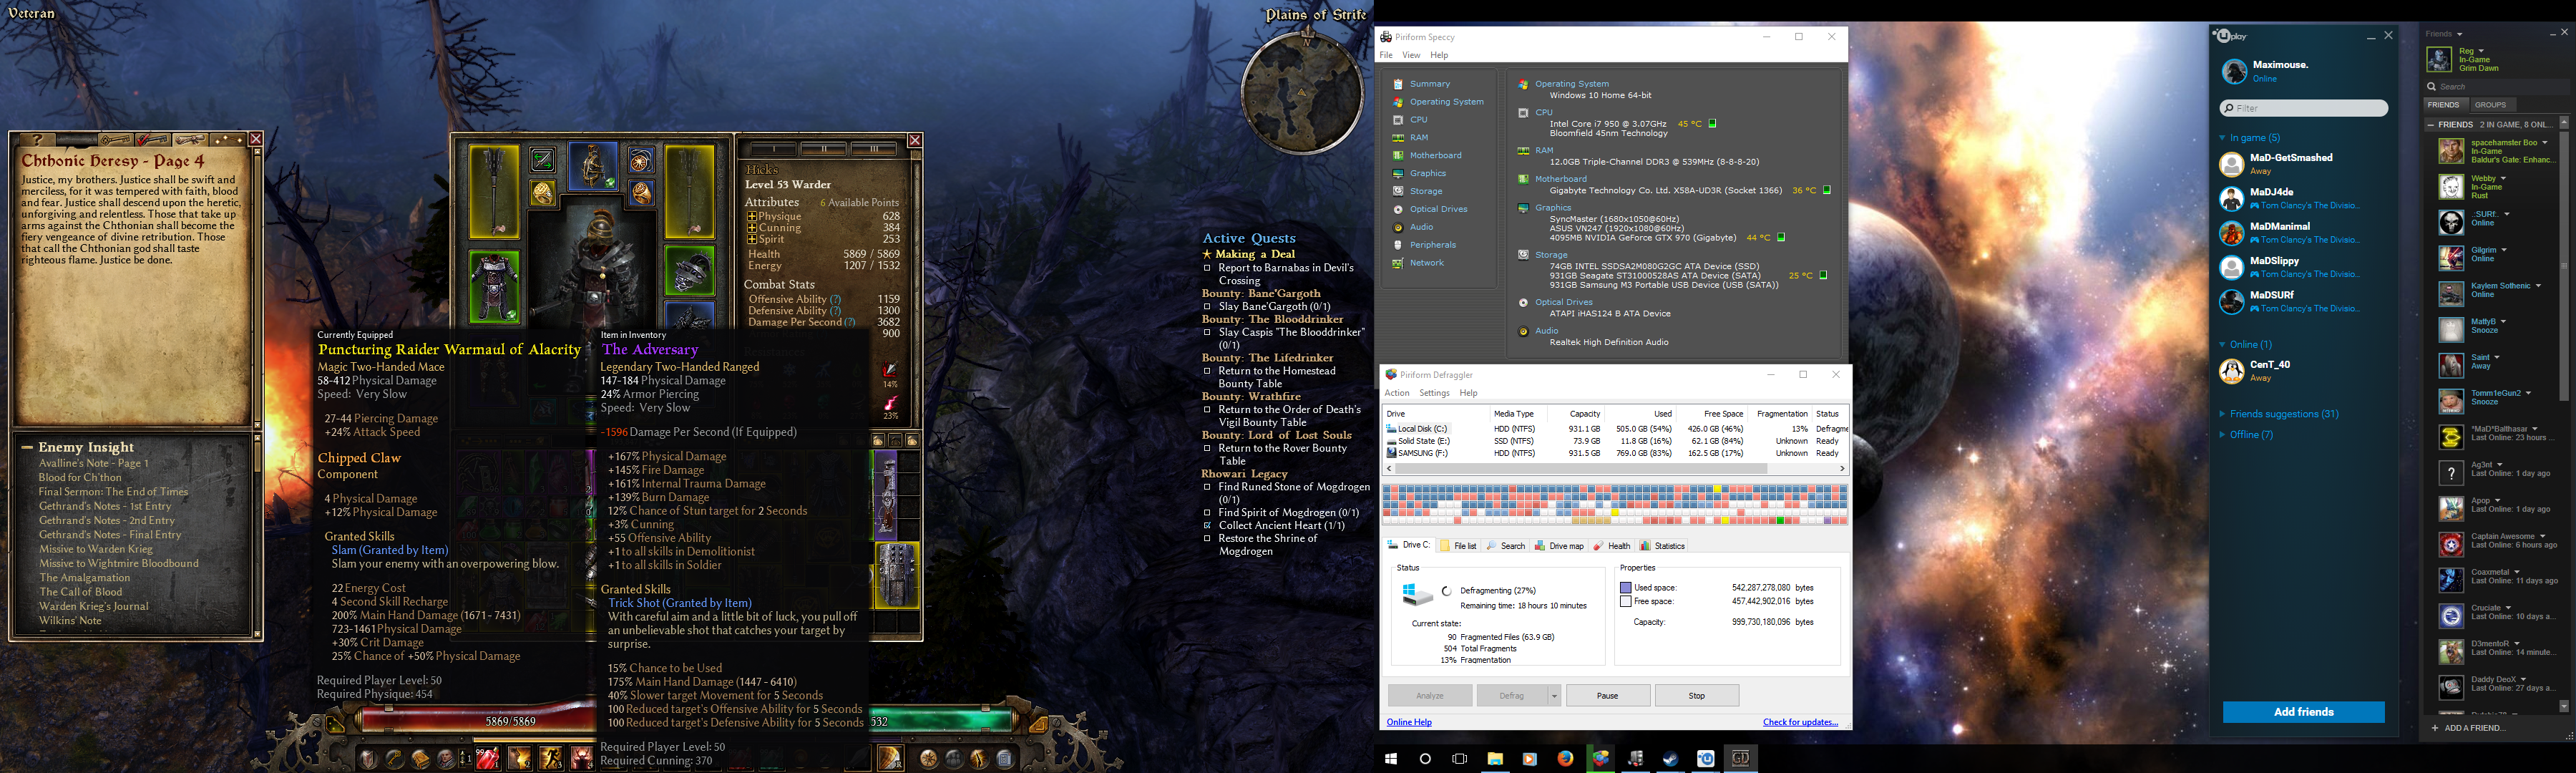The height and width of the screenshot is (773, 2576).
Task: Click Add friends button in Uplay
Action: tap(2303, 712)
